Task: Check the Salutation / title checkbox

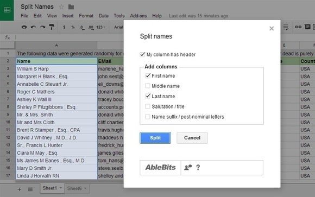Action: pyautogui.click(x=148, y=106)
